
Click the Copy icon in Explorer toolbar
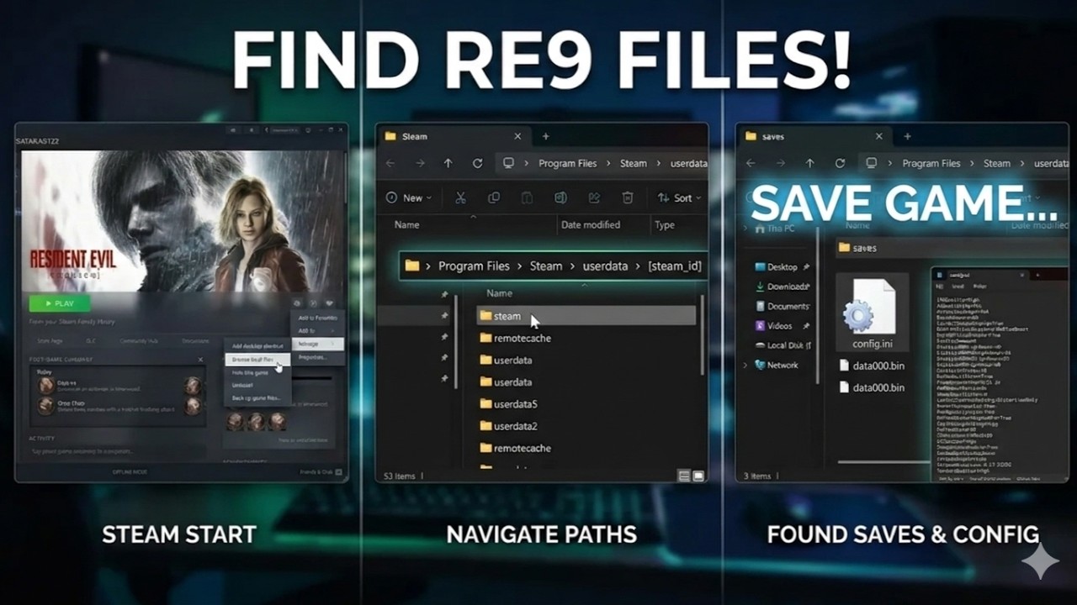click(x=494, y=198)
